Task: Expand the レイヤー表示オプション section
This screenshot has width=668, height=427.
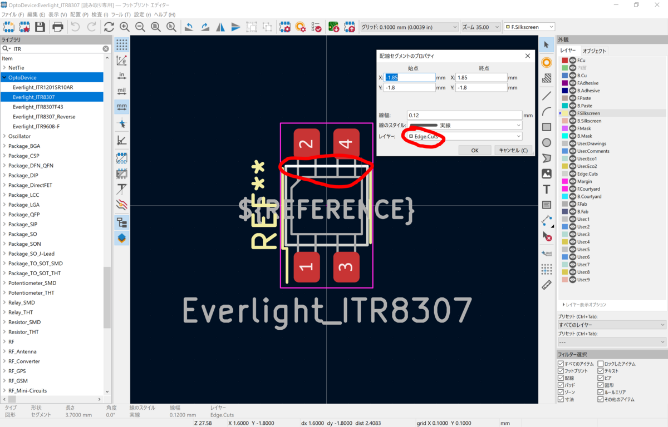Action: point(584,305)
